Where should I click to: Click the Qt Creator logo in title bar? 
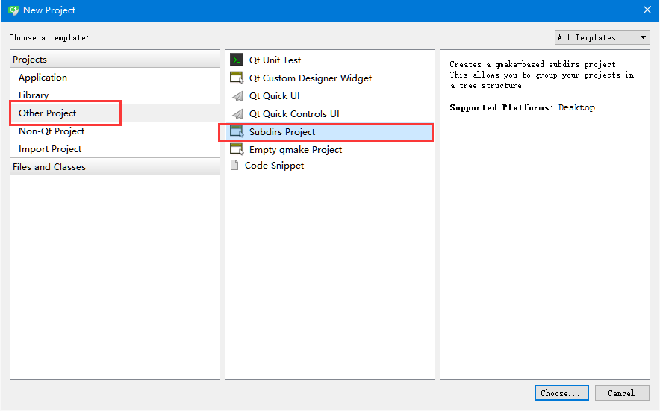pos(13,10)
